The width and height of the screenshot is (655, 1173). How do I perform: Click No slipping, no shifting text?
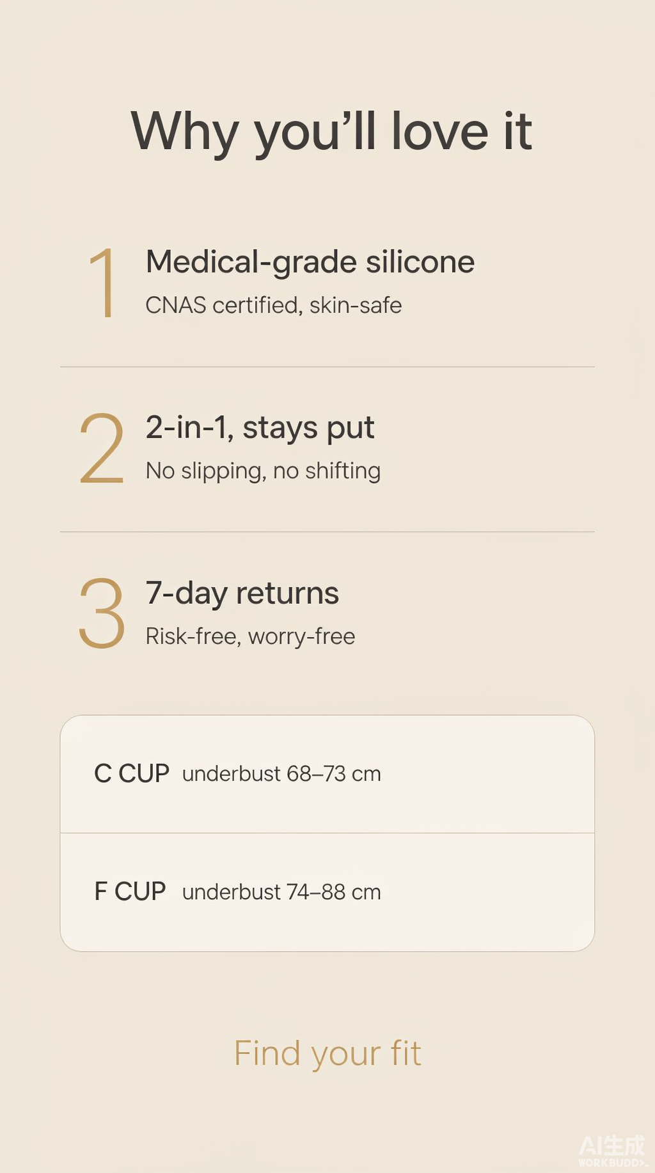click(263, 471)
